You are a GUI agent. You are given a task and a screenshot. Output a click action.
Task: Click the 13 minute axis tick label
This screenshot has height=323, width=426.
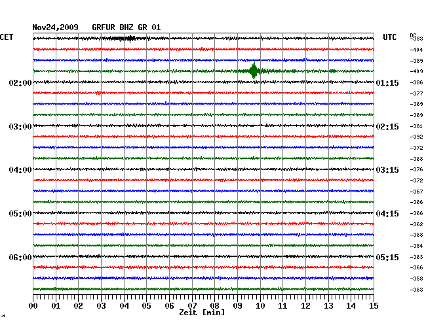tap(328, 305)
